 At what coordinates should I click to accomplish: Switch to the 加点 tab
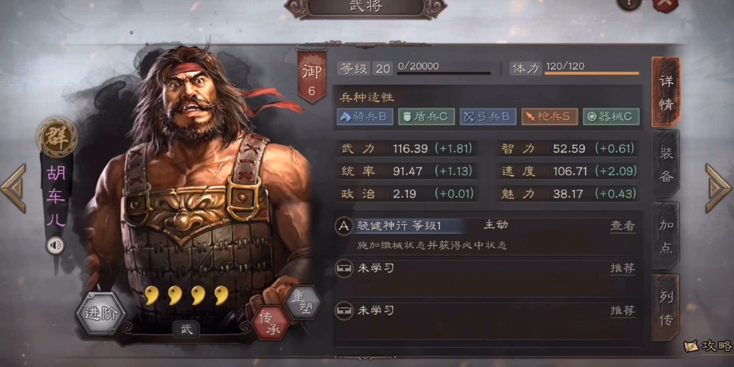coord(666,237)
